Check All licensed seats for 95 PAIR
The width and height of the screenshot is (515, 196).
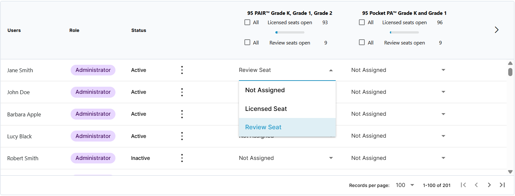[x=247, y=23]
